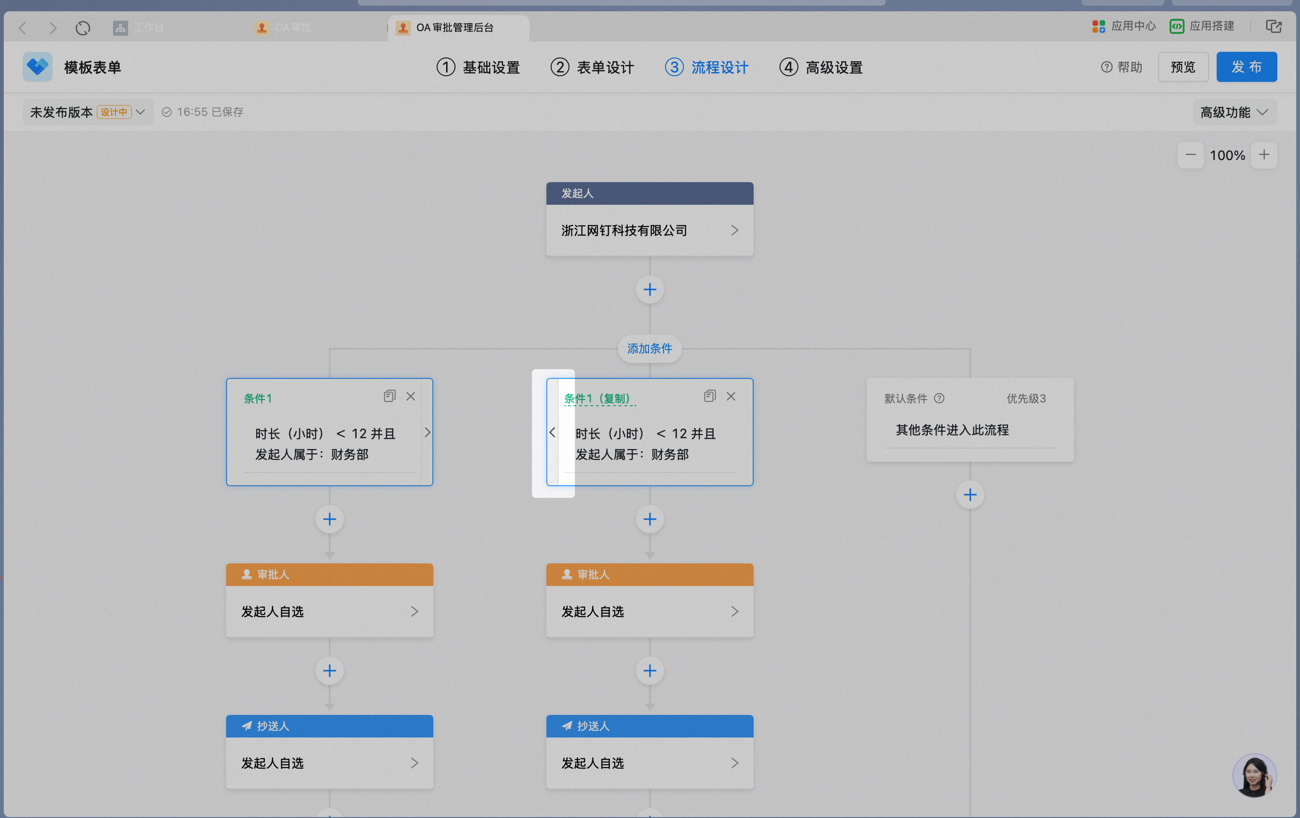Click the 默认条件 help question icon
1300x818 pixels.
tap(939, 398)
